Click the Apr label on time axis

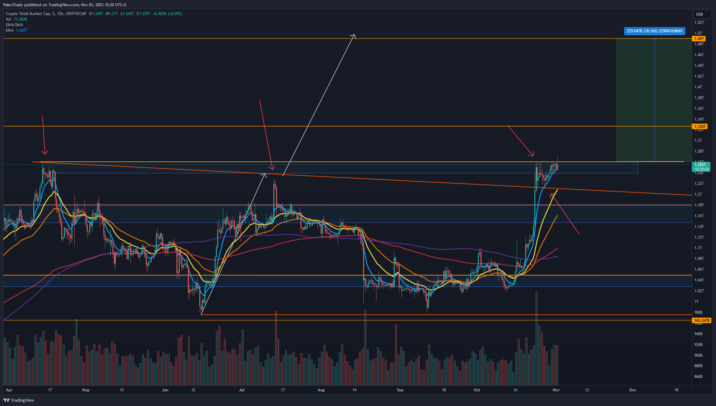(9, 390)
